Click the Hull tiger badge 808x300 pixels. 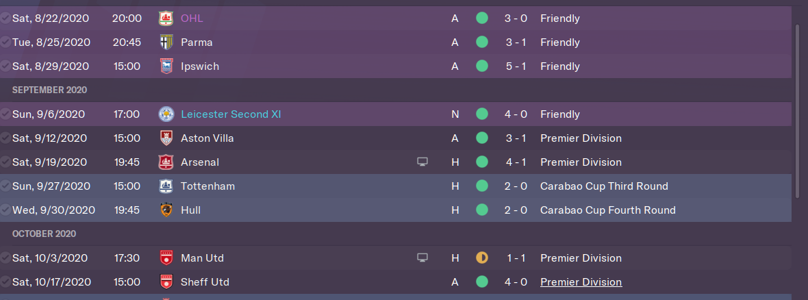[x=166, y=210]
